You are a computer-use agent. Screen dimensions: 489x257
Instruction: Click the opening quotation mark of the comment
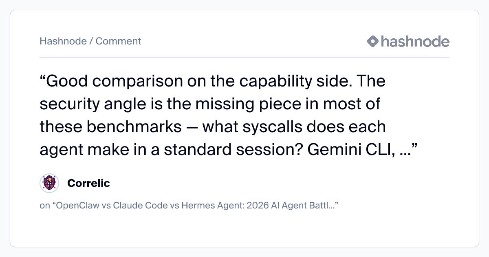[x=43, y=82]
